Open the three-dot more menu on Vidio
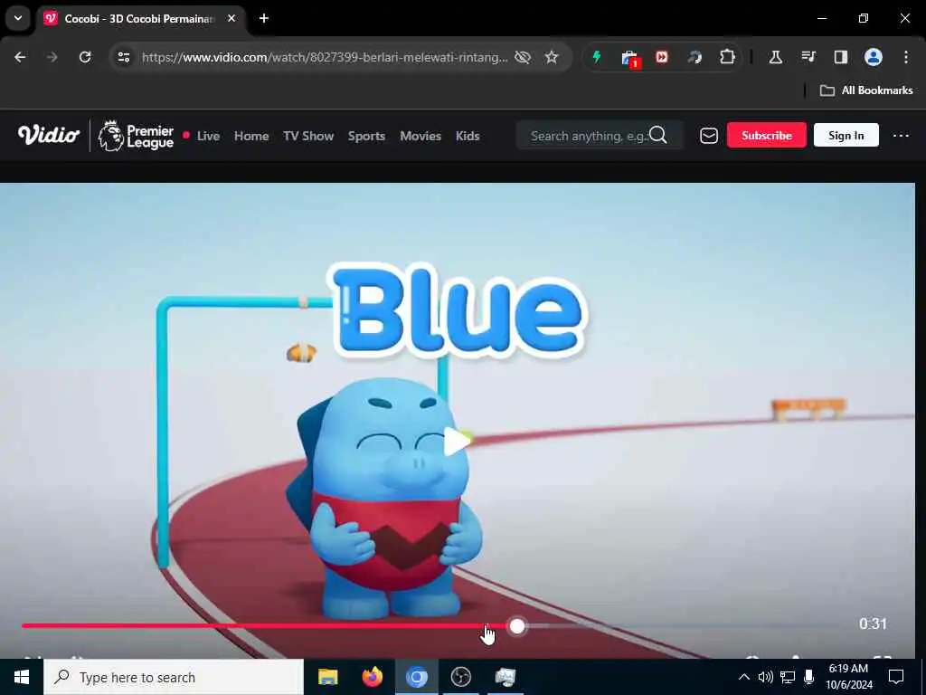Image resolution: width=926 pixels, height=695 pixels. [902, 136]
